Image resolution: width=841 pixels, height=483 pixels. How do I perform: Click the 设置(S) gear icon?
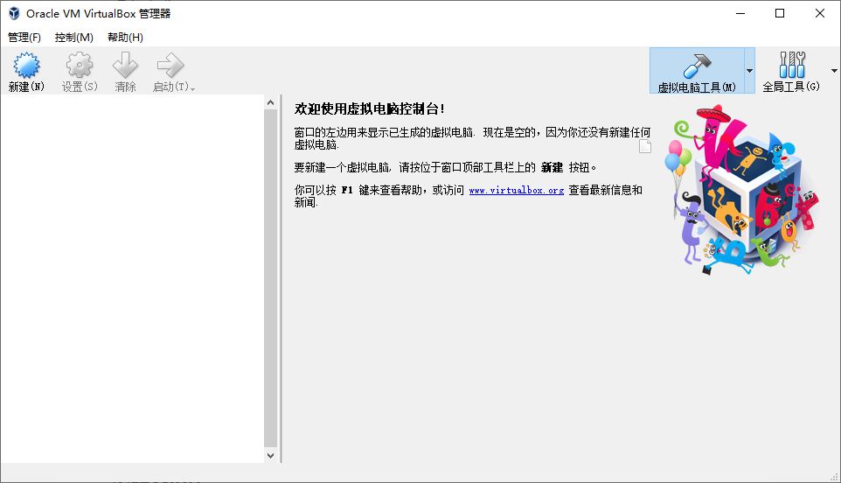80,66
